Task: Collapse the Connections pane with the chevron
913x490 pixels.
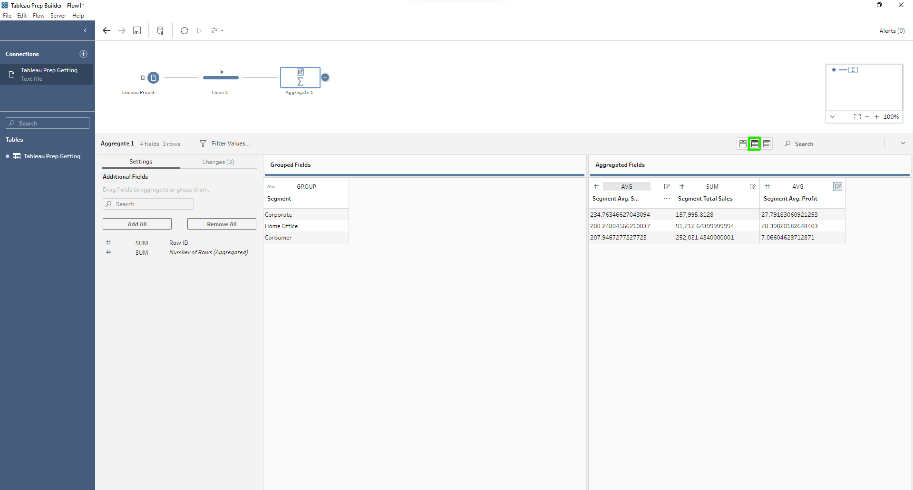Action: click(x=85, y=30)
